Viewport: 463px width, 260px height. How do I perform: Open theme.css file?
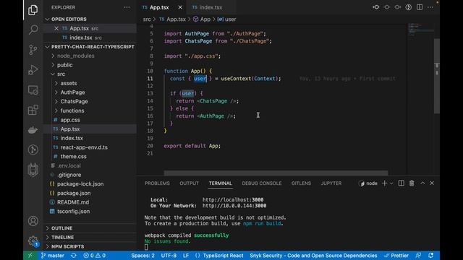click(x=90, y=157)
